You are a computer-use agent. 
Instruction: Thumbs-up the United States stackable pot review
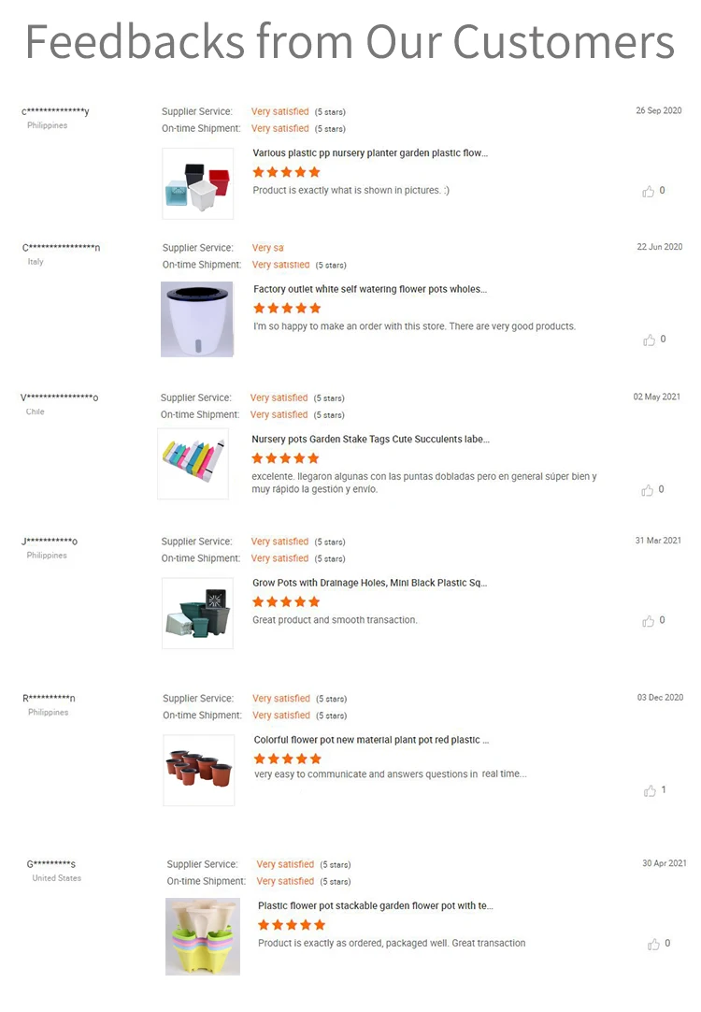[x=653, y=945]
